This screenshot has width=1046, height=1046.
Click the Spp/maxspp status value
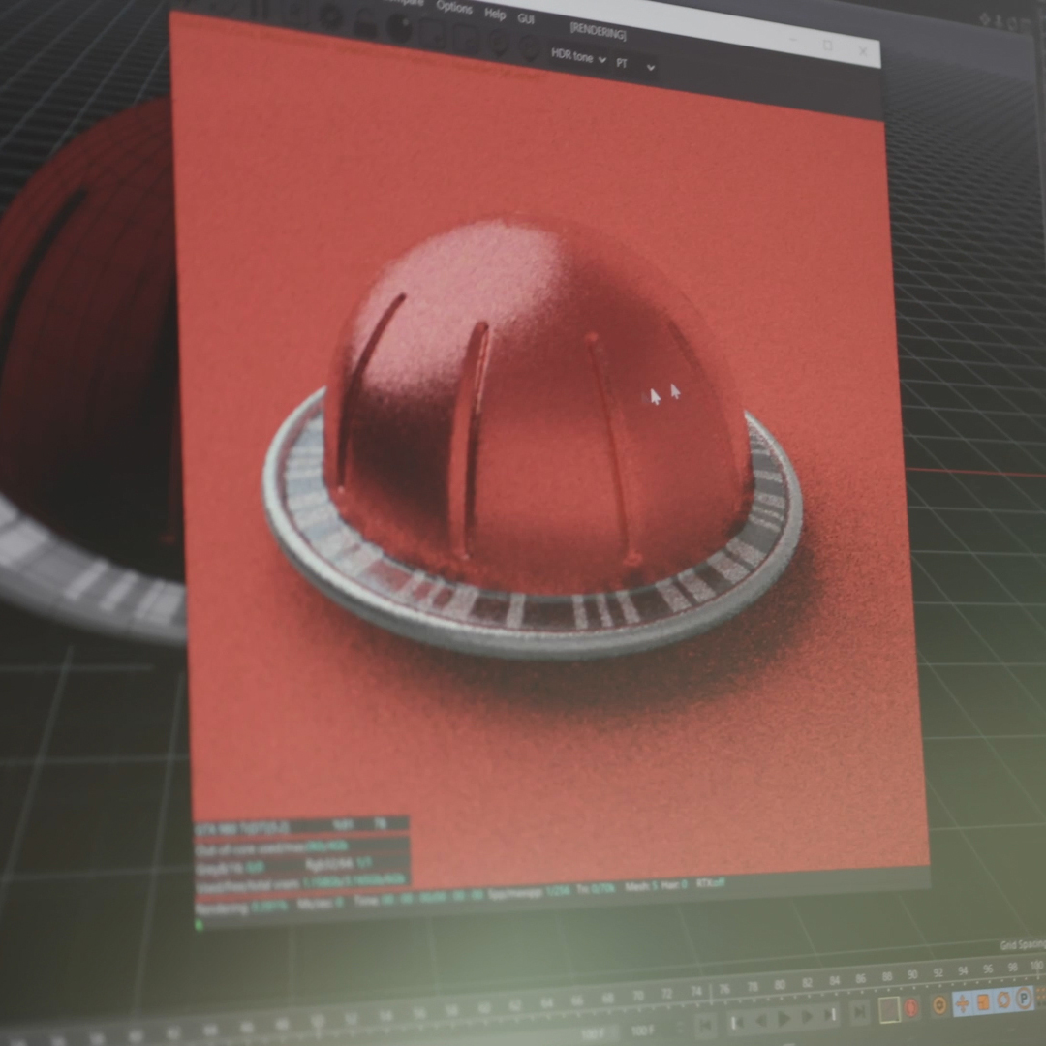coord(529,892)
